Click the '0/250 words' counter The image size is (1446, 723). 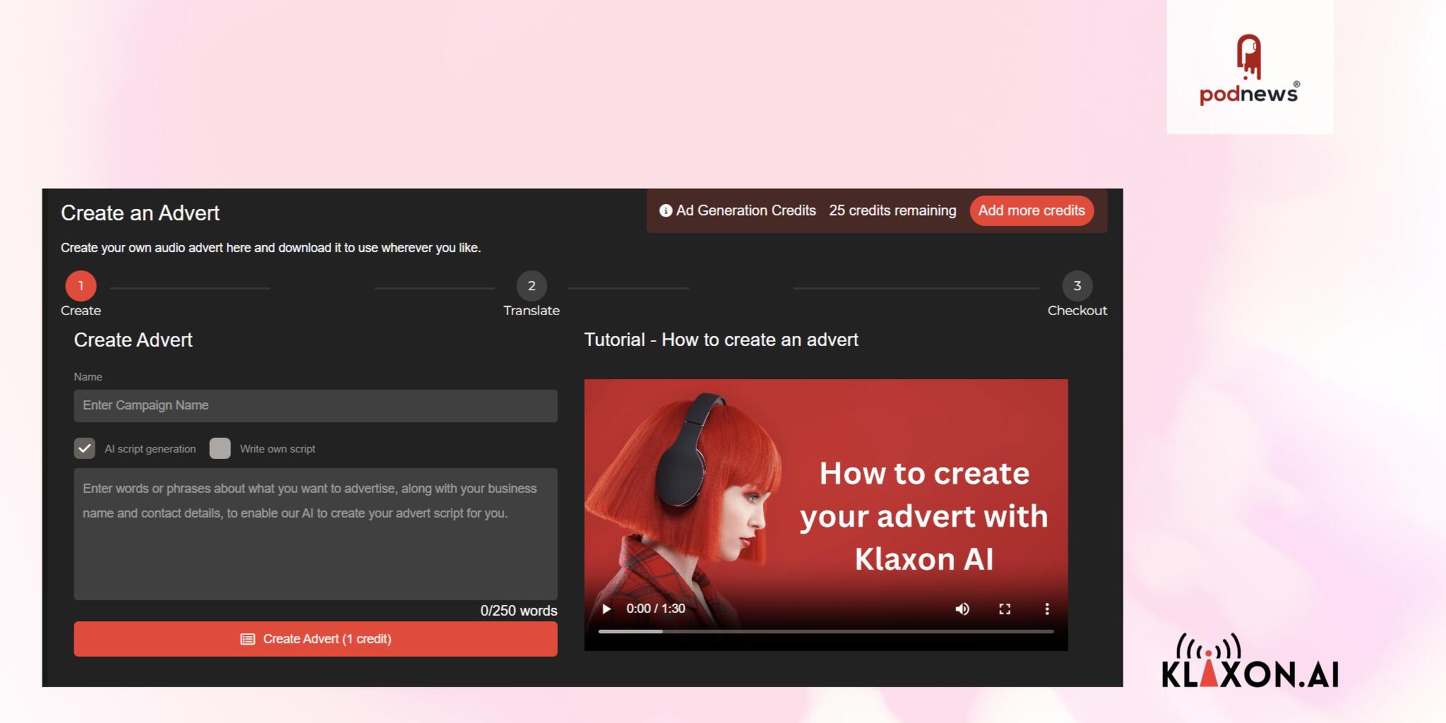point(519,611)
